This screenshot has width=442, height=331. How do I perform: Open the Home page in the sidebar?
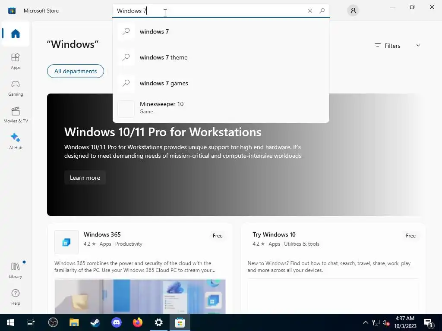(16, 34)
